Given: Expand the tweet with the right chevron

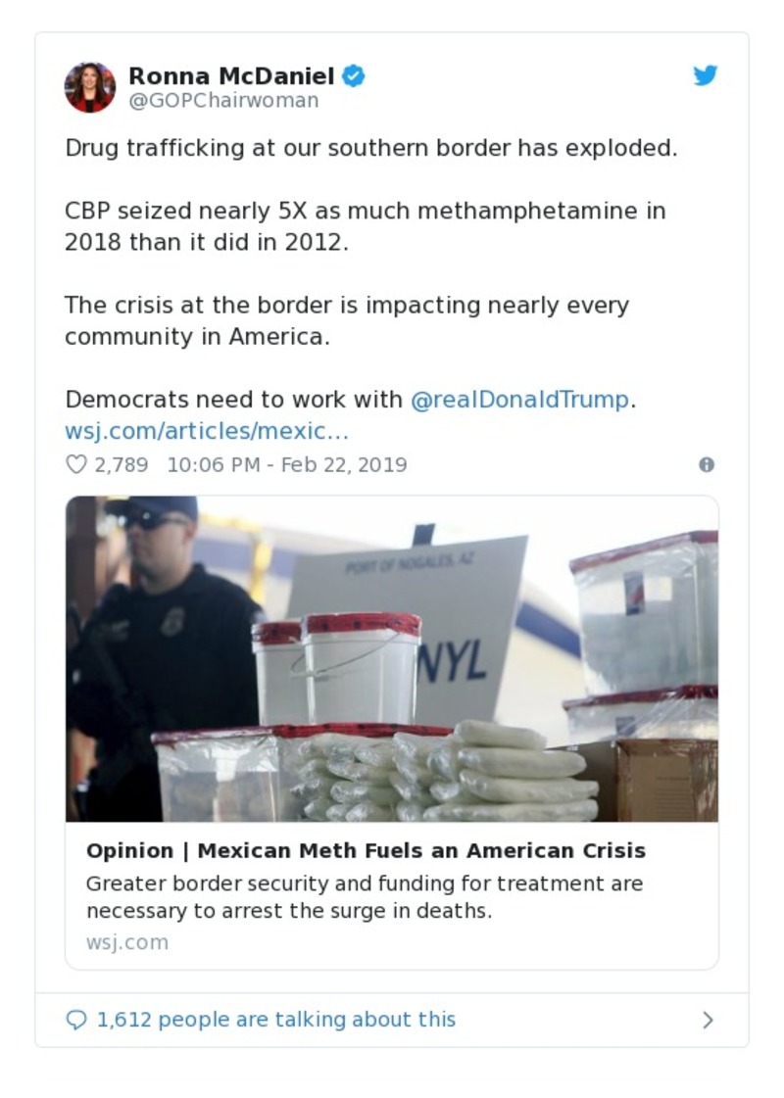Looking at the screenshot, I should 709,1020.
